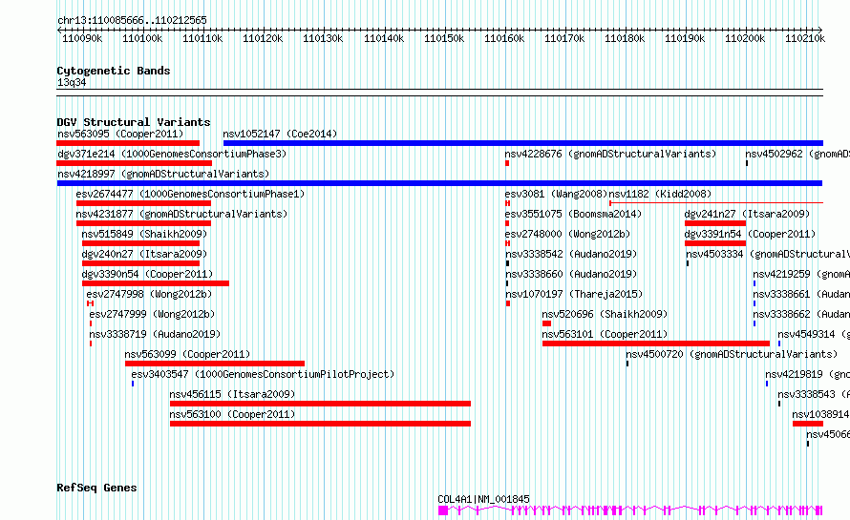Click the nsv563095 (Cooper2011) variant label
This screenshot has width=850, height=520.
[120, 134]
